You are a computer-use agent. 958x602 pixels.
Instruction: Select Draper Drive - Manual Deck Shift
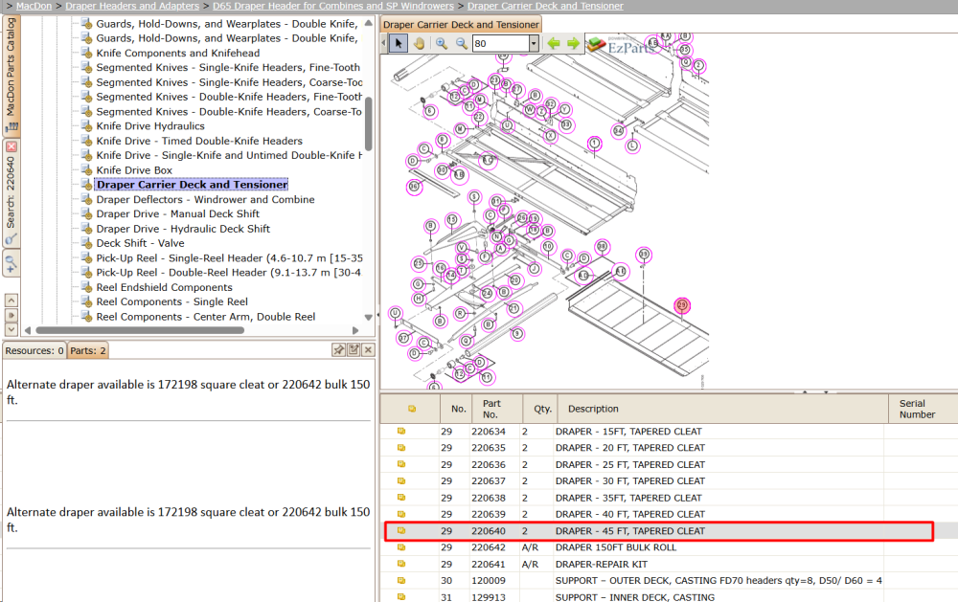[x=178, y=213]
